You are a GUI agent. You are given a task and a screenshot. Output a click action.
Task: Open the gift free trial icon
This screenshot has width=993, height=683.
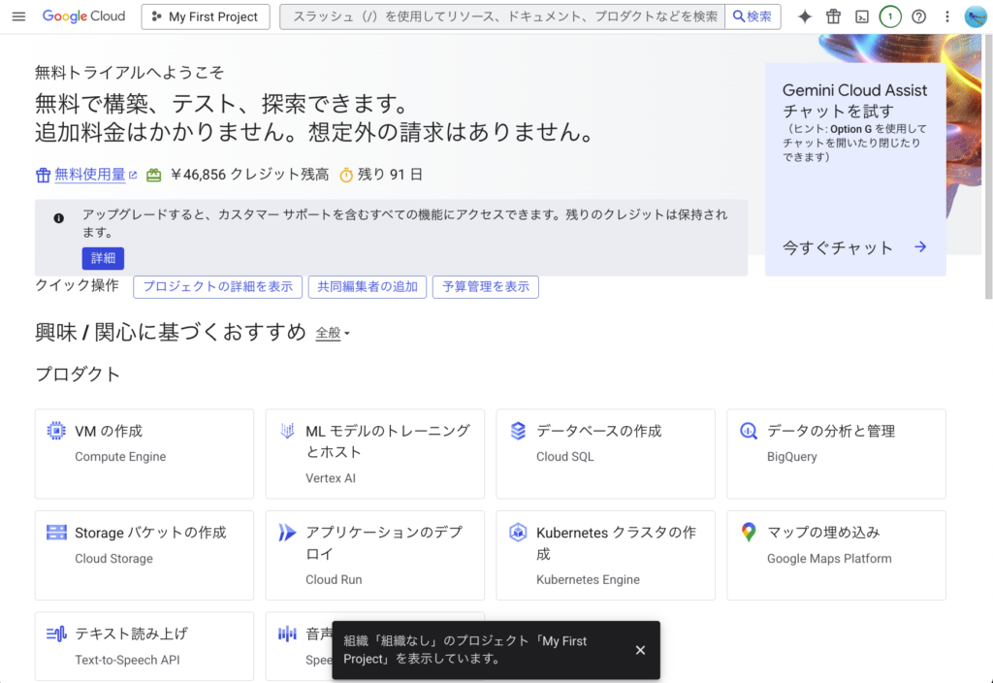[x=833, y=16]
